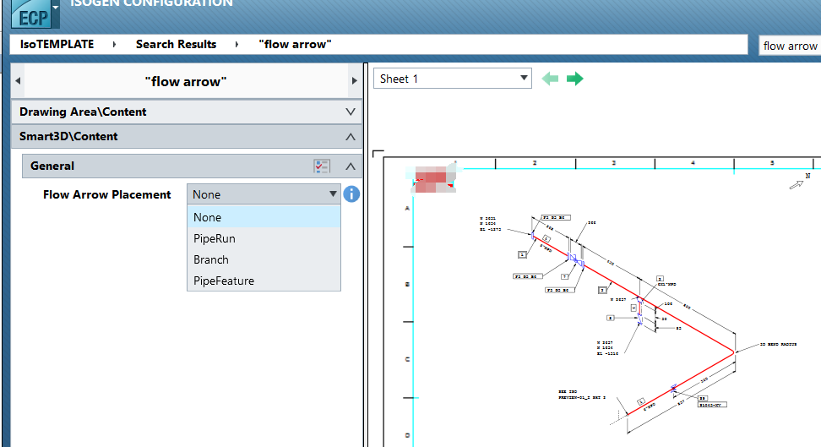Click the "flow arrow" panel title
This screenshot has width=821, height=447.
click(186, 82)
